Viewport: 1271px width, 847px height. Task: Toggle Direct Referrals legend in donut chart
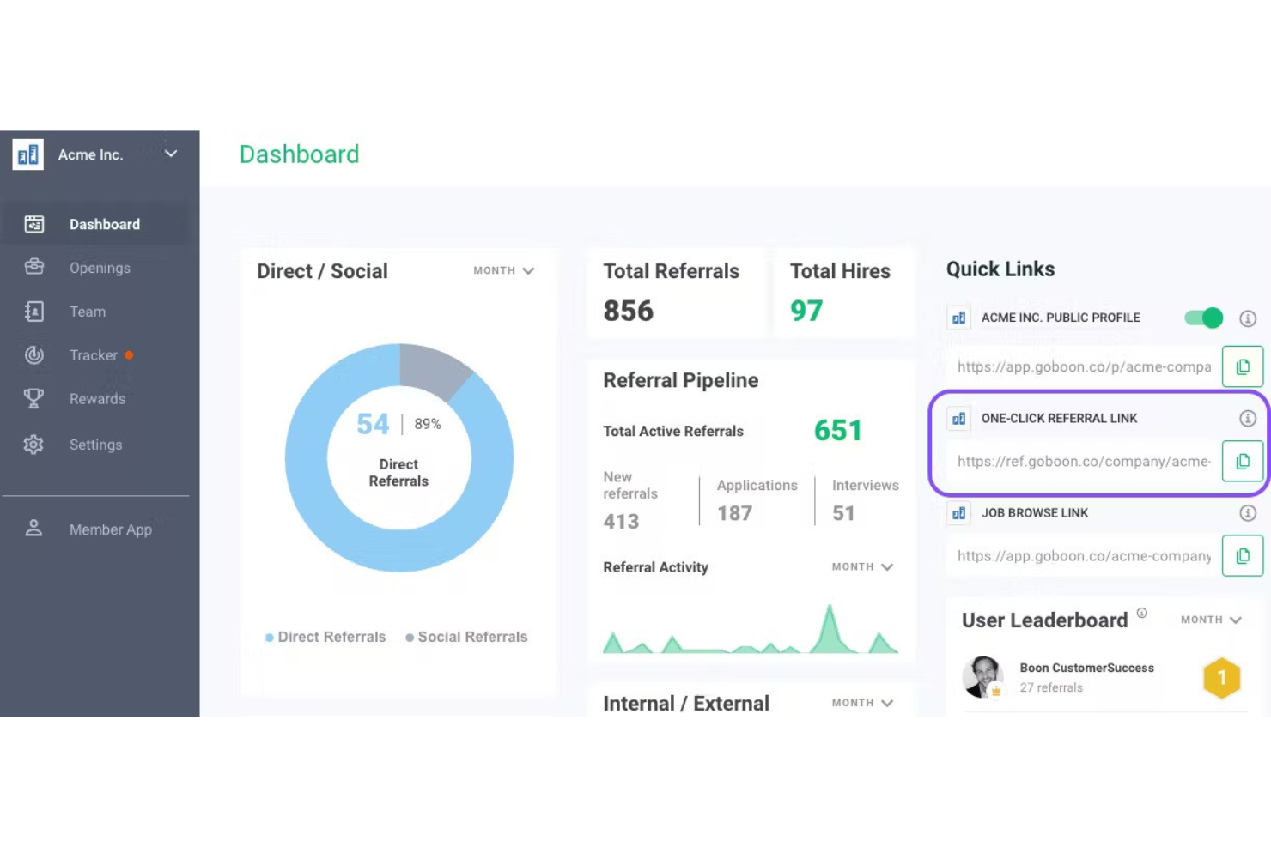[325, 637]
